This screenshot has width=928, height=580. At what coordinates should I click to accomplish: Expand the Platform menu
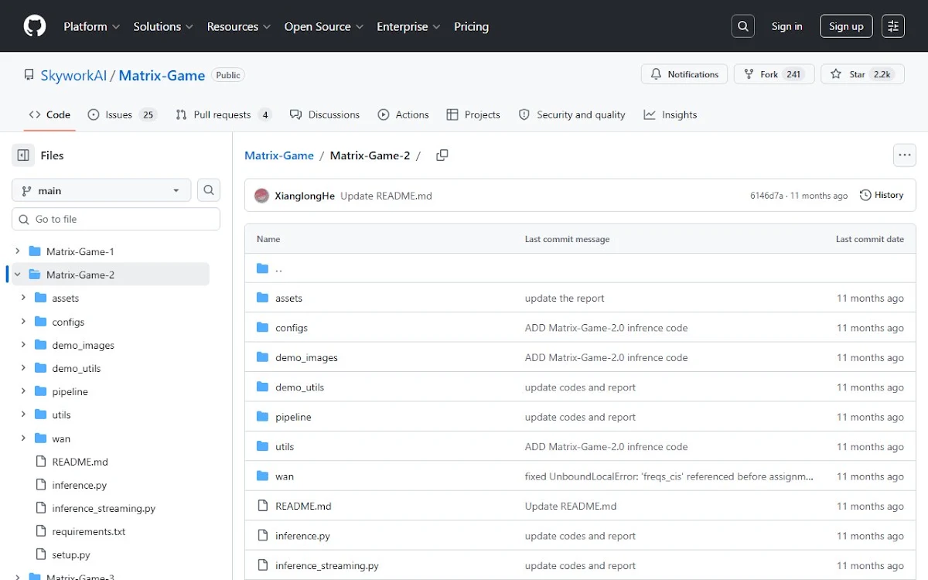point(92,26)
